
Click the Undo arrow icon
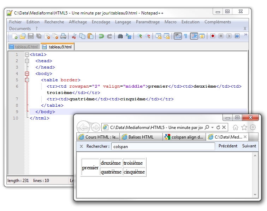pyautogui.click(x=101, y=36)
